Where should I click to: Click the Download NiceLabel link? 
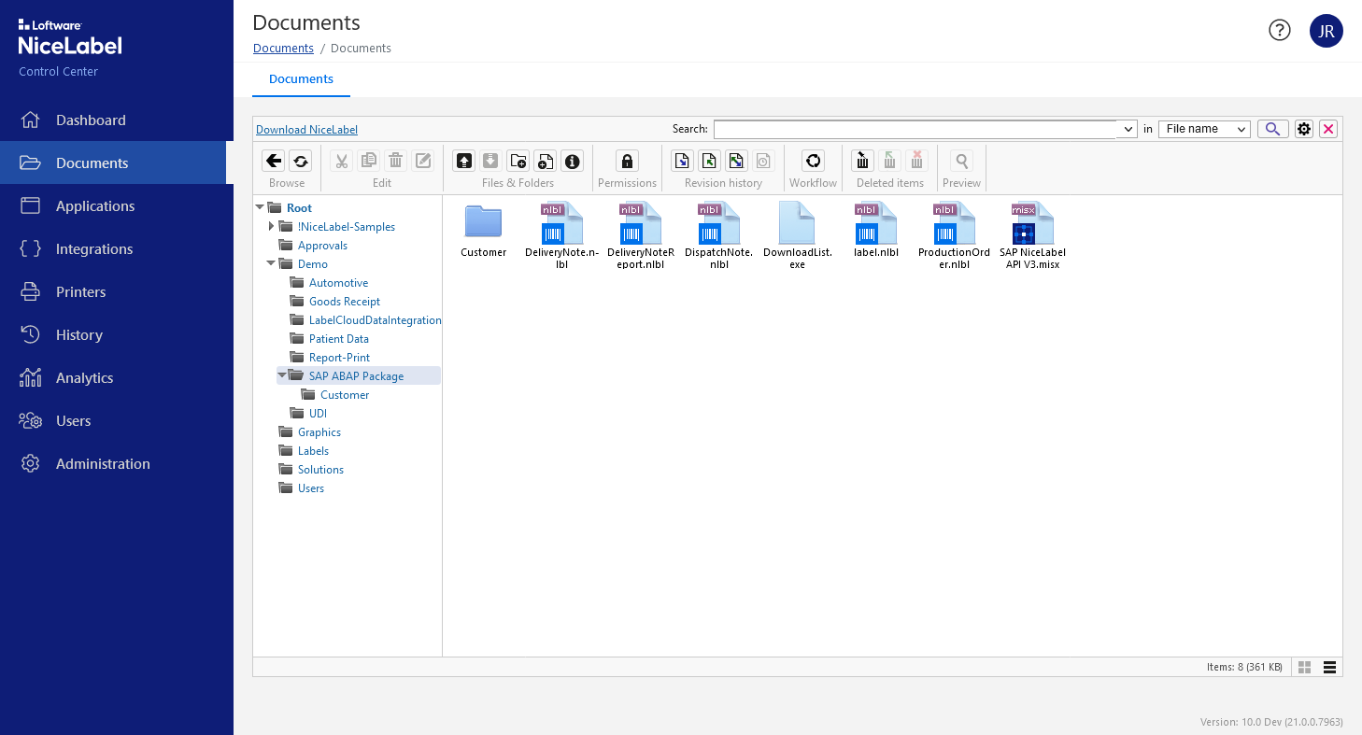[x=306, y=130]
